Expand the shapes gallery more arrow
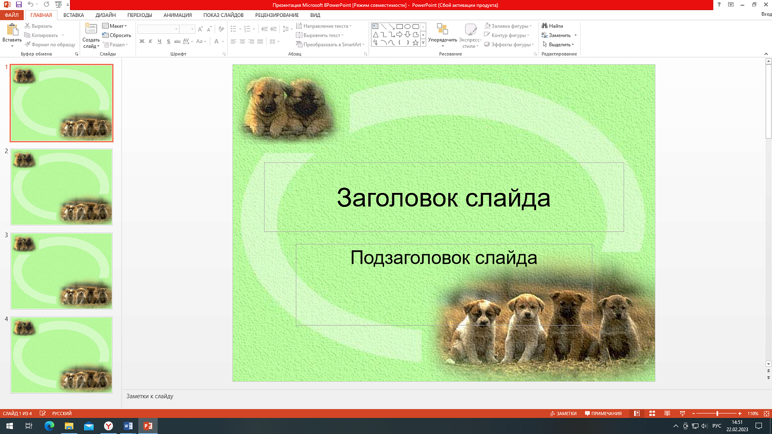Image resolution: width=772 pixels, height=434 pixels. [x=423, y=43]
